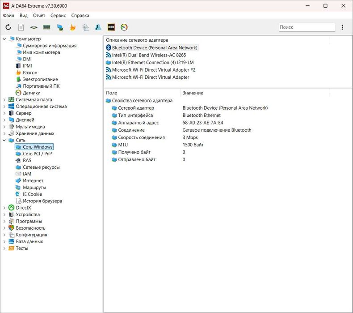
Task: Expand the Конфигурация tree node
Action: (4, 235)
